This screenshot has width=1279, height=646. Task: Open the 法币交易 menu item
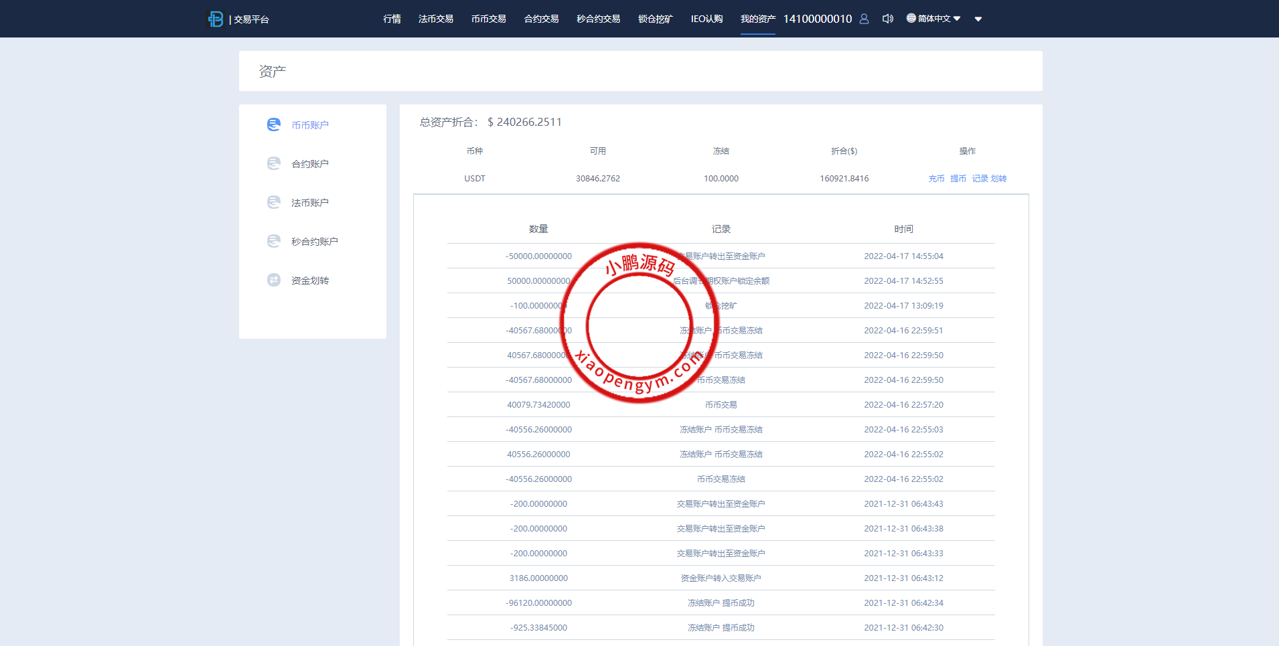tap(436, 19)
